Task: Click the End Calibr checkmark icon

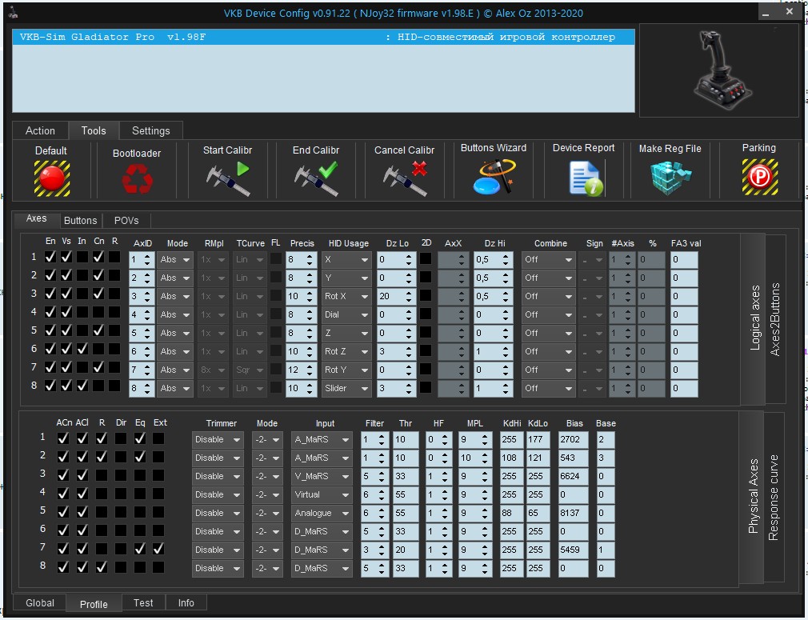Action: coord(315,178)
